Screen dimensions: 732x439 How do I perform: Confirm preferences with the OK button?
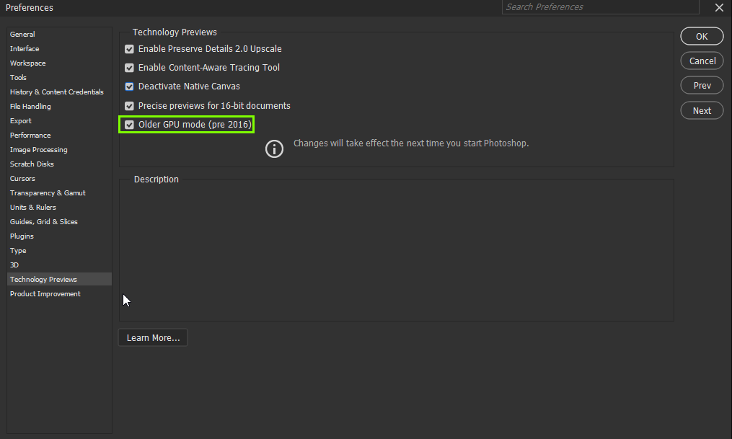pyautogui.click(x=701, y=35)
